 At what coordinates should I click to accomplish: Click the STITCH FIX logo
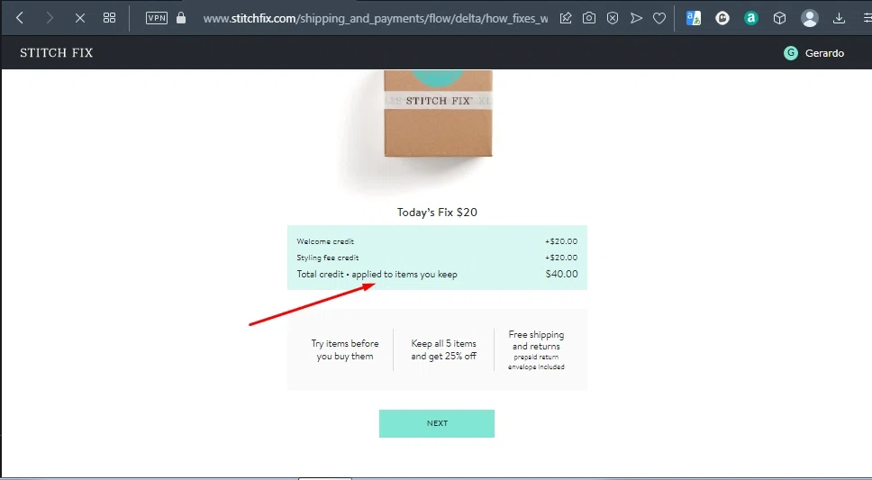click(x=56, y=53)
